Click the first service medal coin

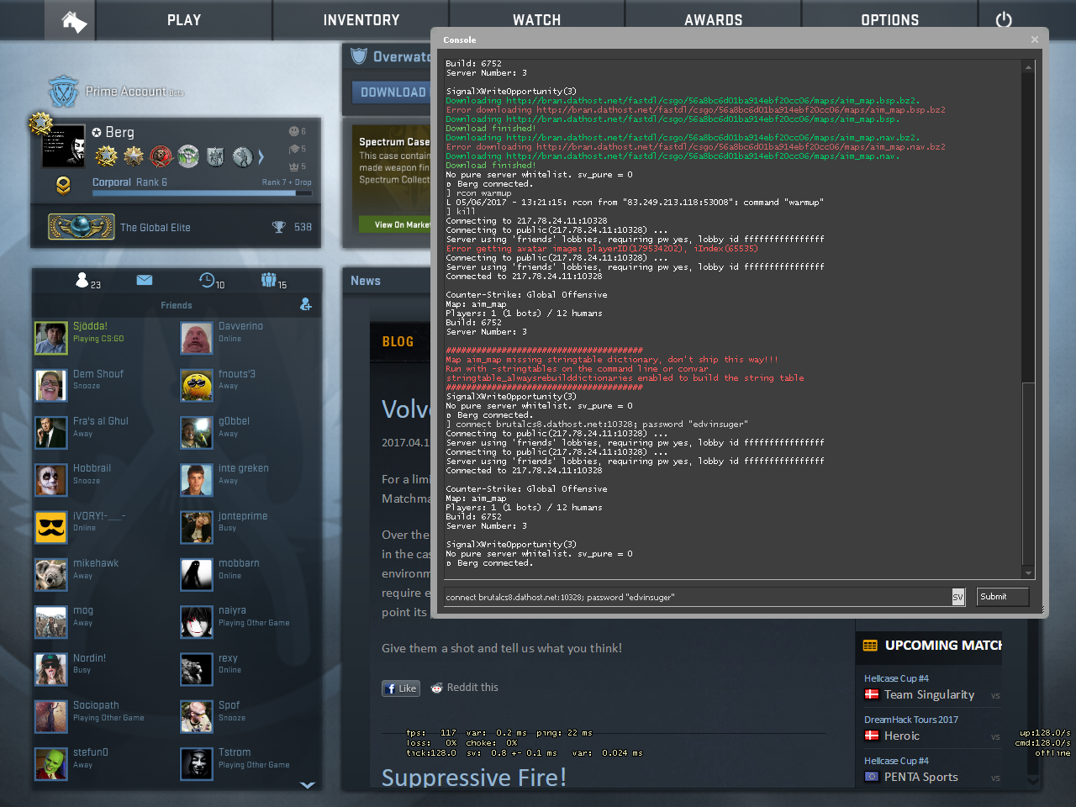[x=107, y=156]
